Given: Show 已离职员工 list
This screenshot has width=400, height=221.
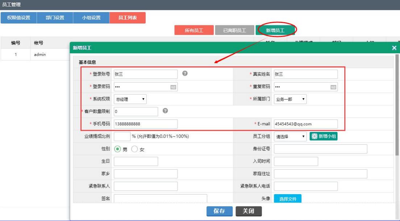Looking at the screenshot, I should 234,30.
